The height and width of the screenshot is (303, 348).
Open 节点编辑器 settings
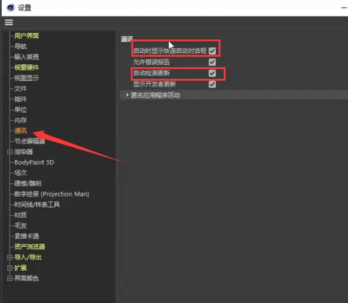29,141
